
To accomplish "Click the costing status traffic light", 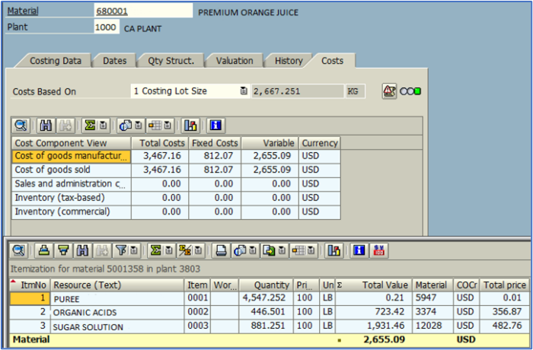I will 410,91.
